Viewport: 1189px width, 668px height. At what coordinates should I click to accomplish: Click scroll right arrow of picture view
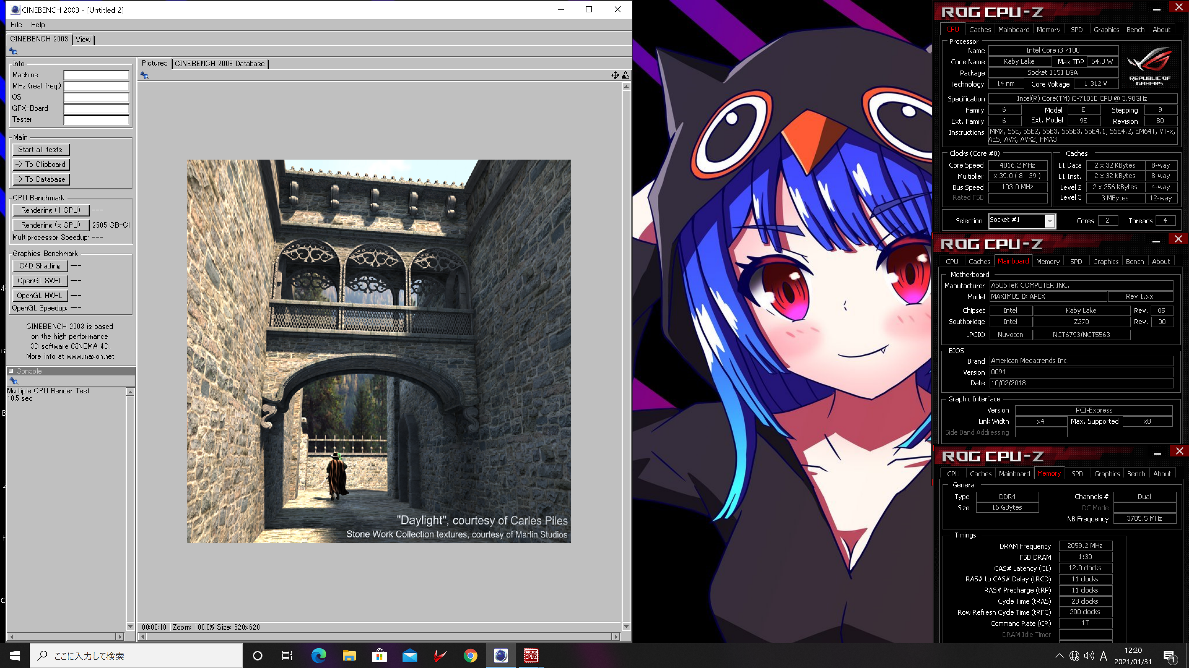[615, 637]
